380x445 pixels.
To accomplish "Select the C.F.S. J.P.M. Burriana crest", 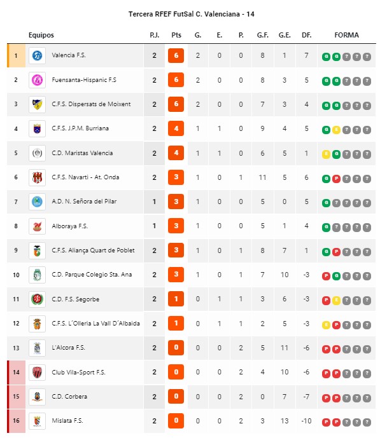I will (37, 128).
